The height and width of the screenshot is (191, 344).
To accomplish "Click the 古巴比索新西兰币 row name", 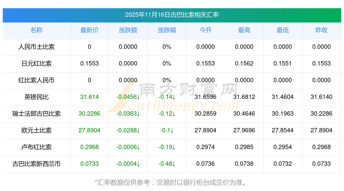I will click(x=36, y=164).
